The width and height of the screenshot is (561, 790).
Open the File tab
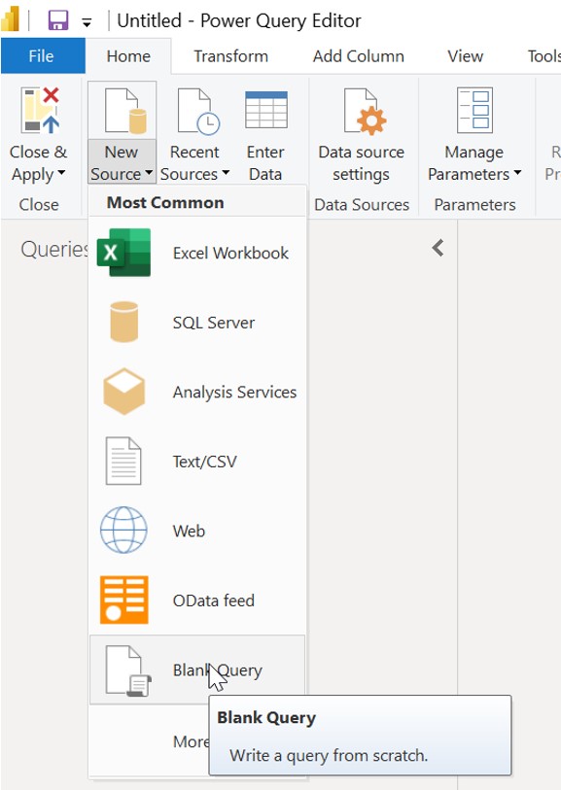point(43,56)
